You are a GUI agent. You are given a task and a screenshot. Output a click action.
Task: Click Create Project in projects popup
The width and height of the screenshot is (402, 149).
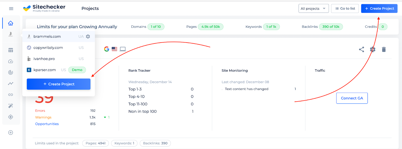point(59,84)
